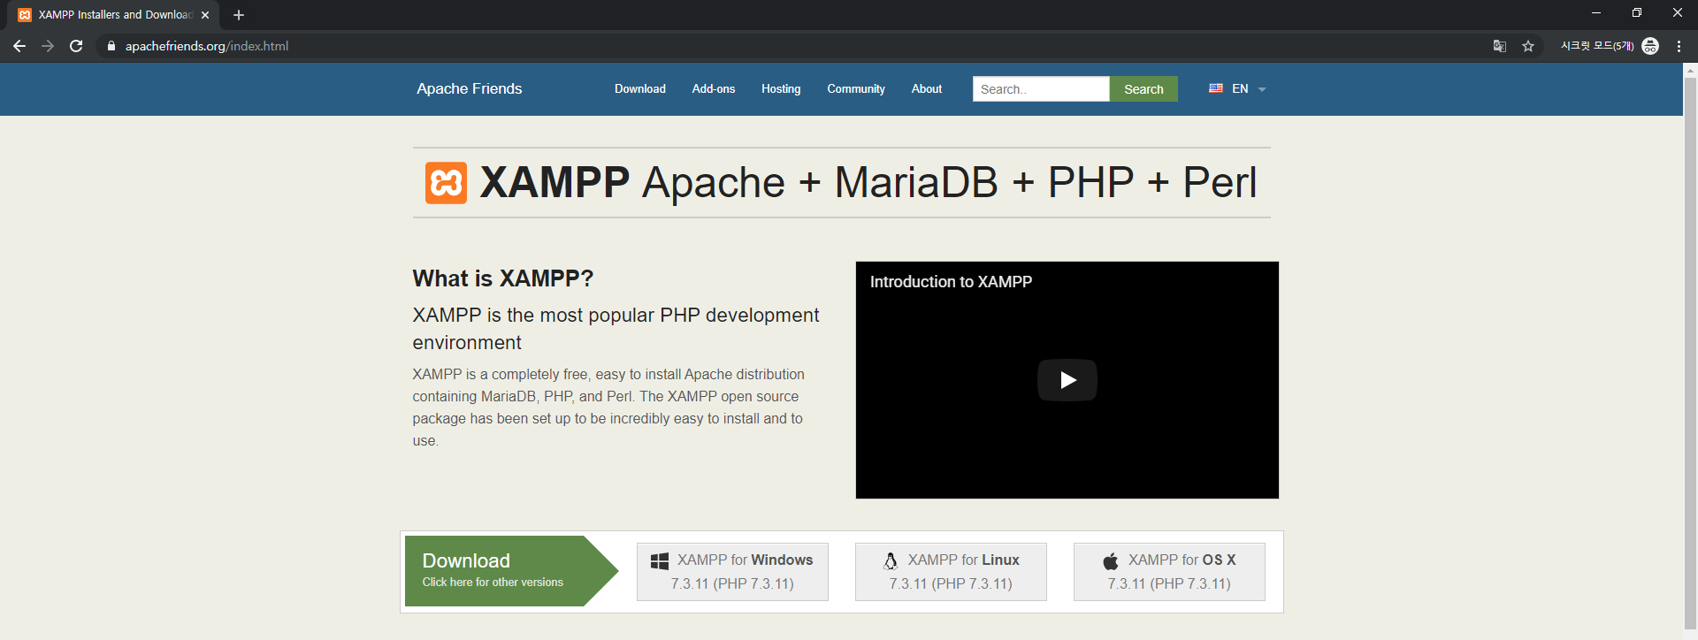Click the orange XAMPP logo icon
The image size is (1698, 640).
[x=446, y=183]
